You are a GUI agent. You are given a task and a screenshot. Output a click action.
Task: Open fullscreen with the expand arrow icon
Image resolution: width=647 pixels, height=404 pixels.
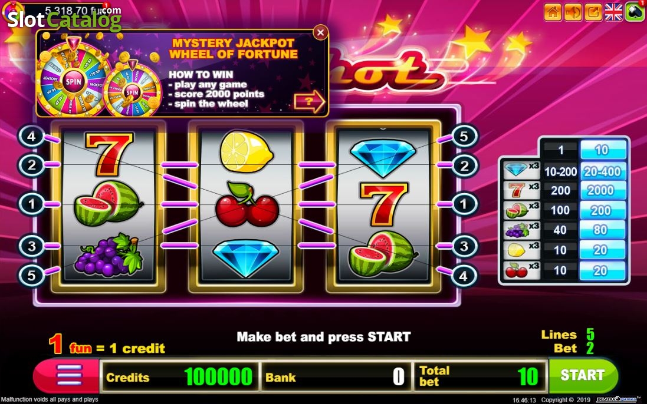pyautogui.click(x=593, y=12)
